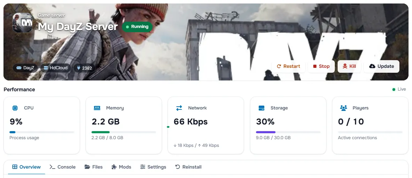The height and width of the screenshot is (178, 412).
Task: Click the HdCloud server tag
Action: tap(56, 68)
